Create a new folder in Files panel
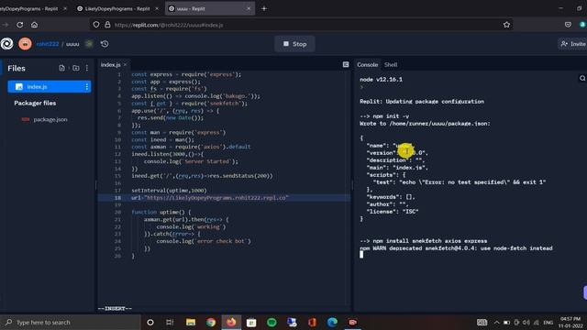 pos(75,68)
